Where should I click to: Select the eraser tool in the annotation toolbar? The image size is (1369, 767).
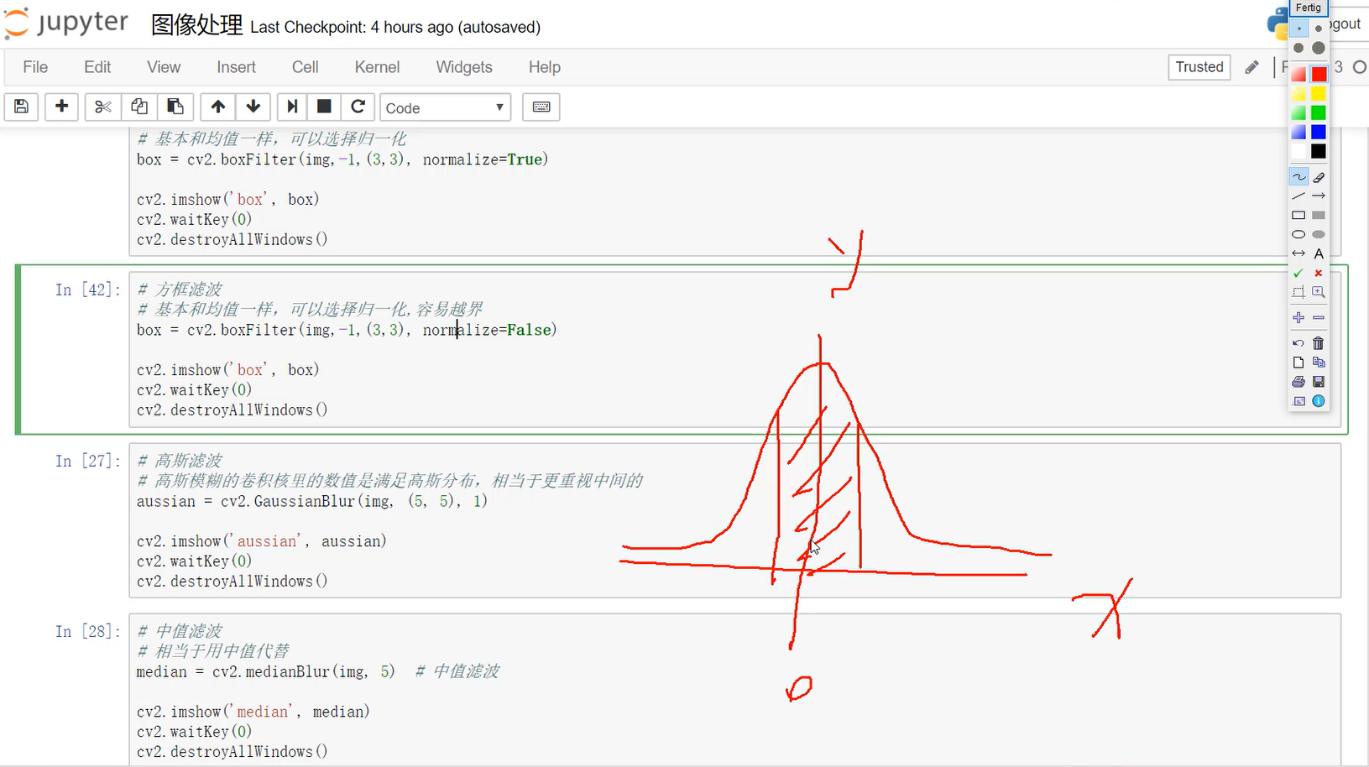click(x=1319, y=177)
